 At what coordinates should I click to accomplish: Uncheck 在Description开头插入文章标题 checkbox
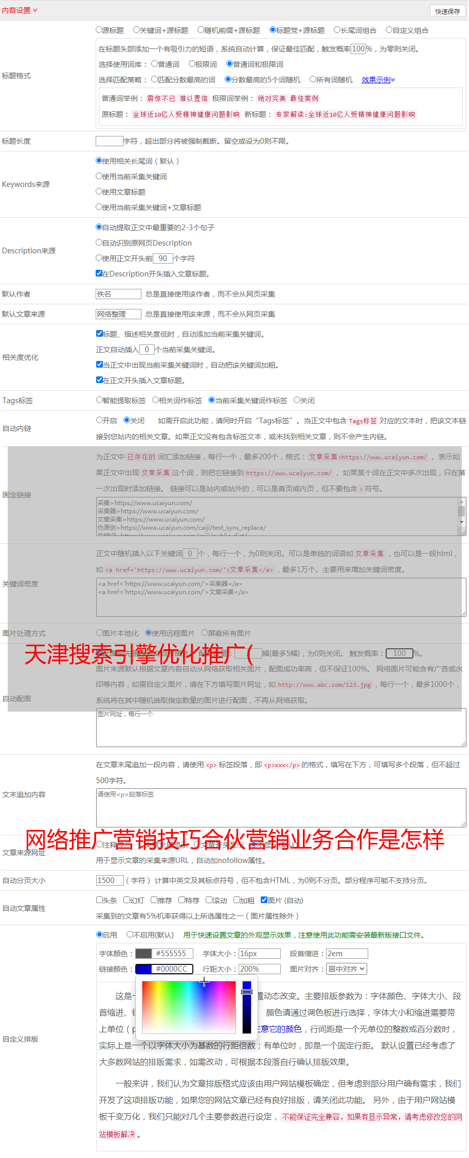(x=99, y=273)
